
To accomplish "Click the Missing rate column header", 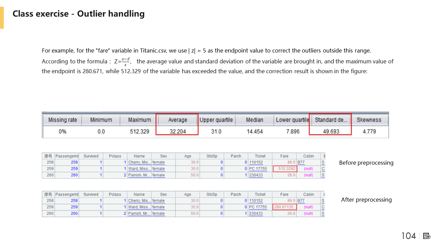I will (63, 120).
